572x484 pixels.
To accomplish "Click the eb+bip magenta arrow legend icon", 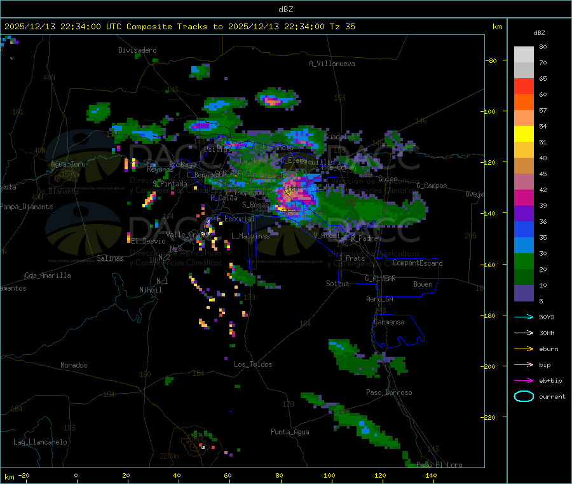I will [524, 381].
